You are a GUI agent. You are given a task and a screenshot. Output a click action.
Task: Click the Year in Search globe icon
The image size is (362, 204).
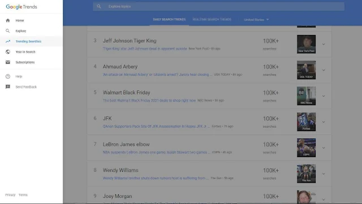click(8, 51)
